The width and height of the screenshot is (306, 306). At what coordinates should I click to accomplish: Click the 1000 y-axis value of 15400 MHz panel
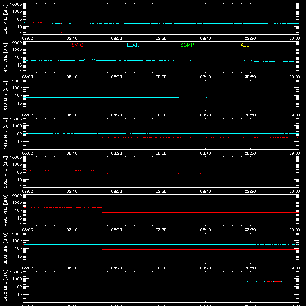pos(17,279)
